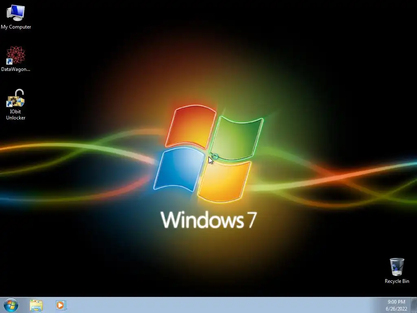Launch Windows Media Player from taskbar

tap(61, 305)
